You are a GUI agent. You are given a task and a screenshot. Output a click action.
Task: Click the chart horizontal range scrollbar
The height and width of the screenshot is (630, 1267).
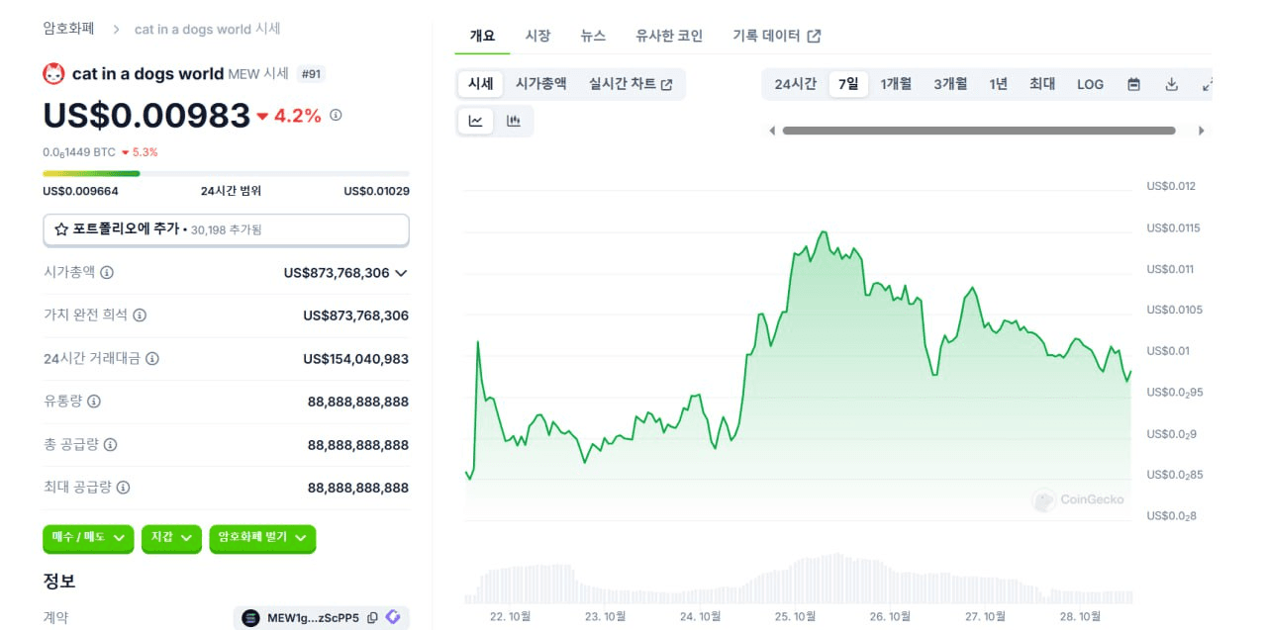tap(979, 131)
